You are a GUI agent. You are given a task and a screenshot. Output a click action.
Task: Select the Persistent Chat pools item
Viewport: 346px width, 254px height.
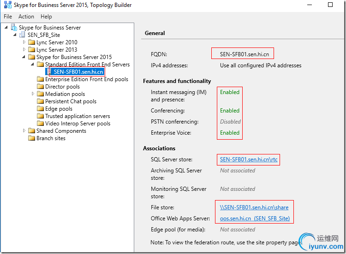point(71,101)
